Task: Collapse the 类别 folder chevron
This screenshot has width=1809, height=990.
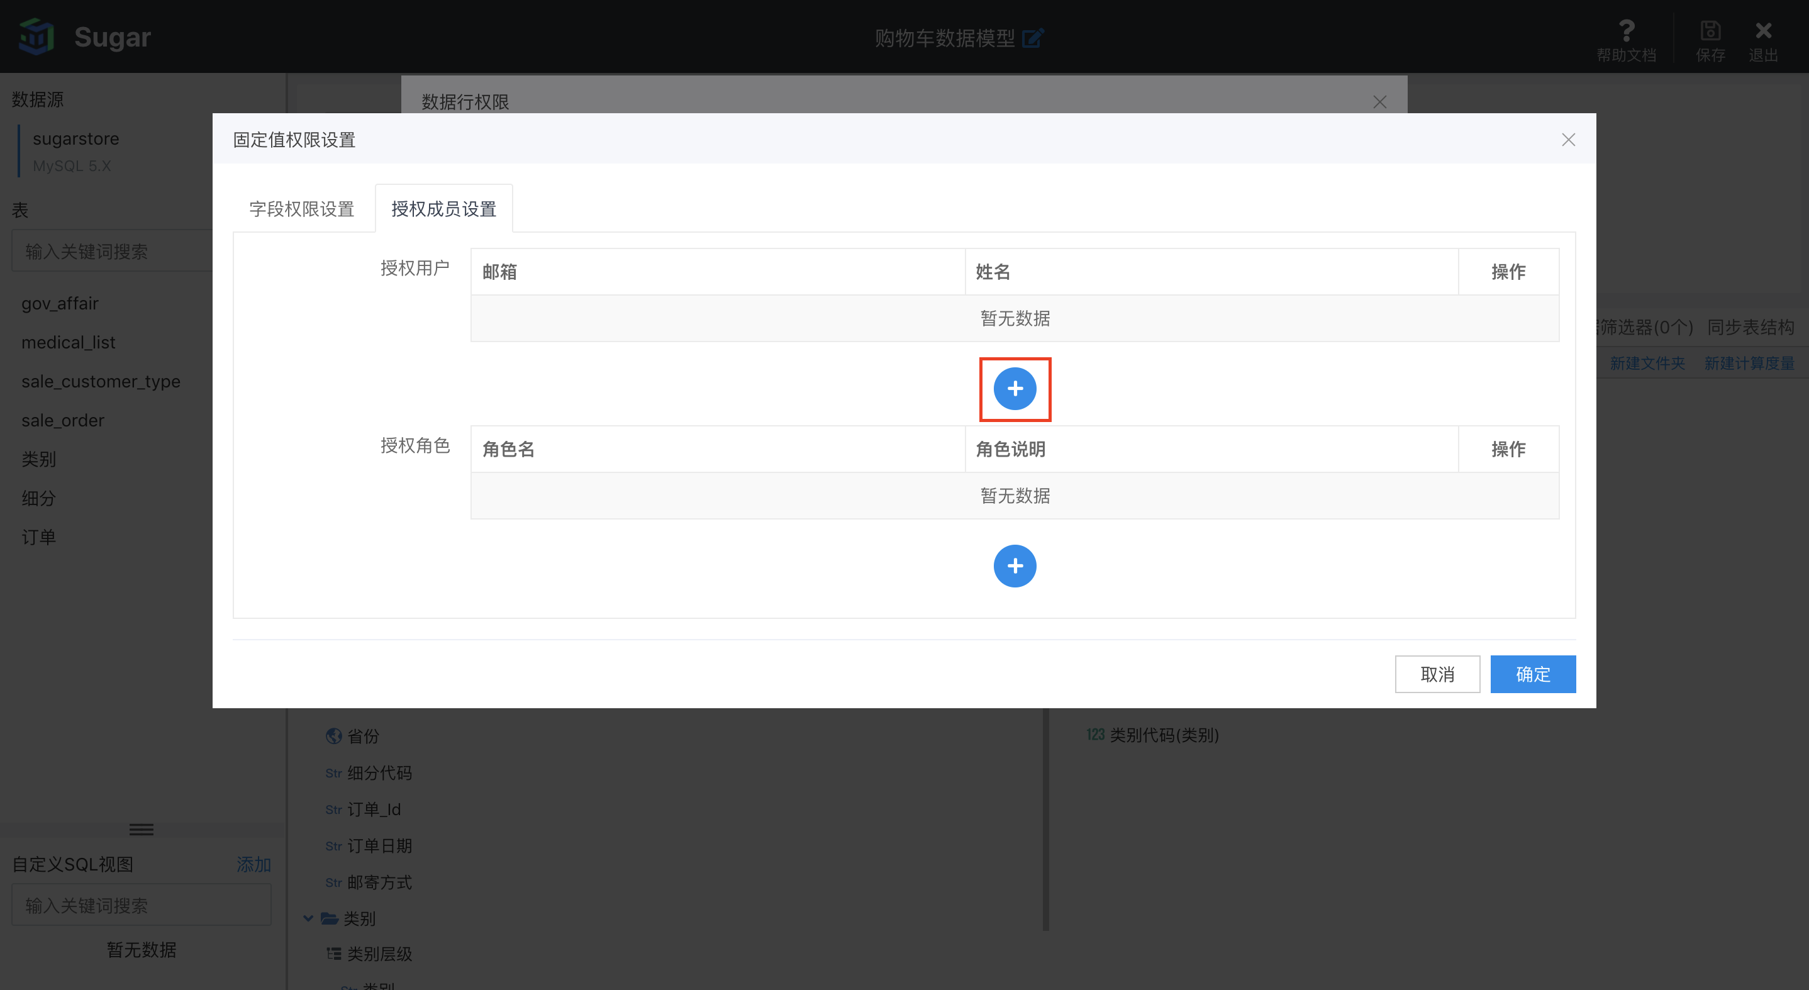Action: [308, 918]
